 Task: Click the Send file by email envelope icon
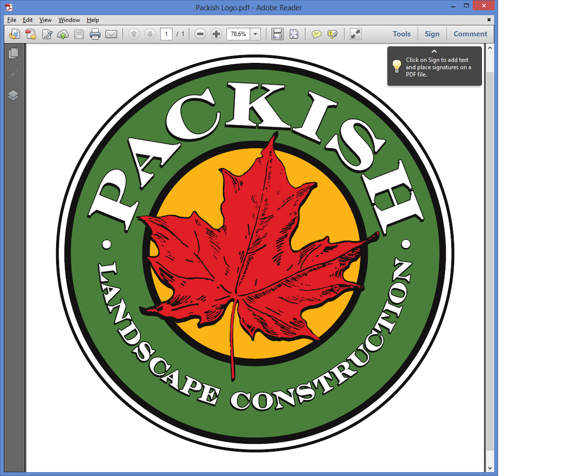(111, 34)
